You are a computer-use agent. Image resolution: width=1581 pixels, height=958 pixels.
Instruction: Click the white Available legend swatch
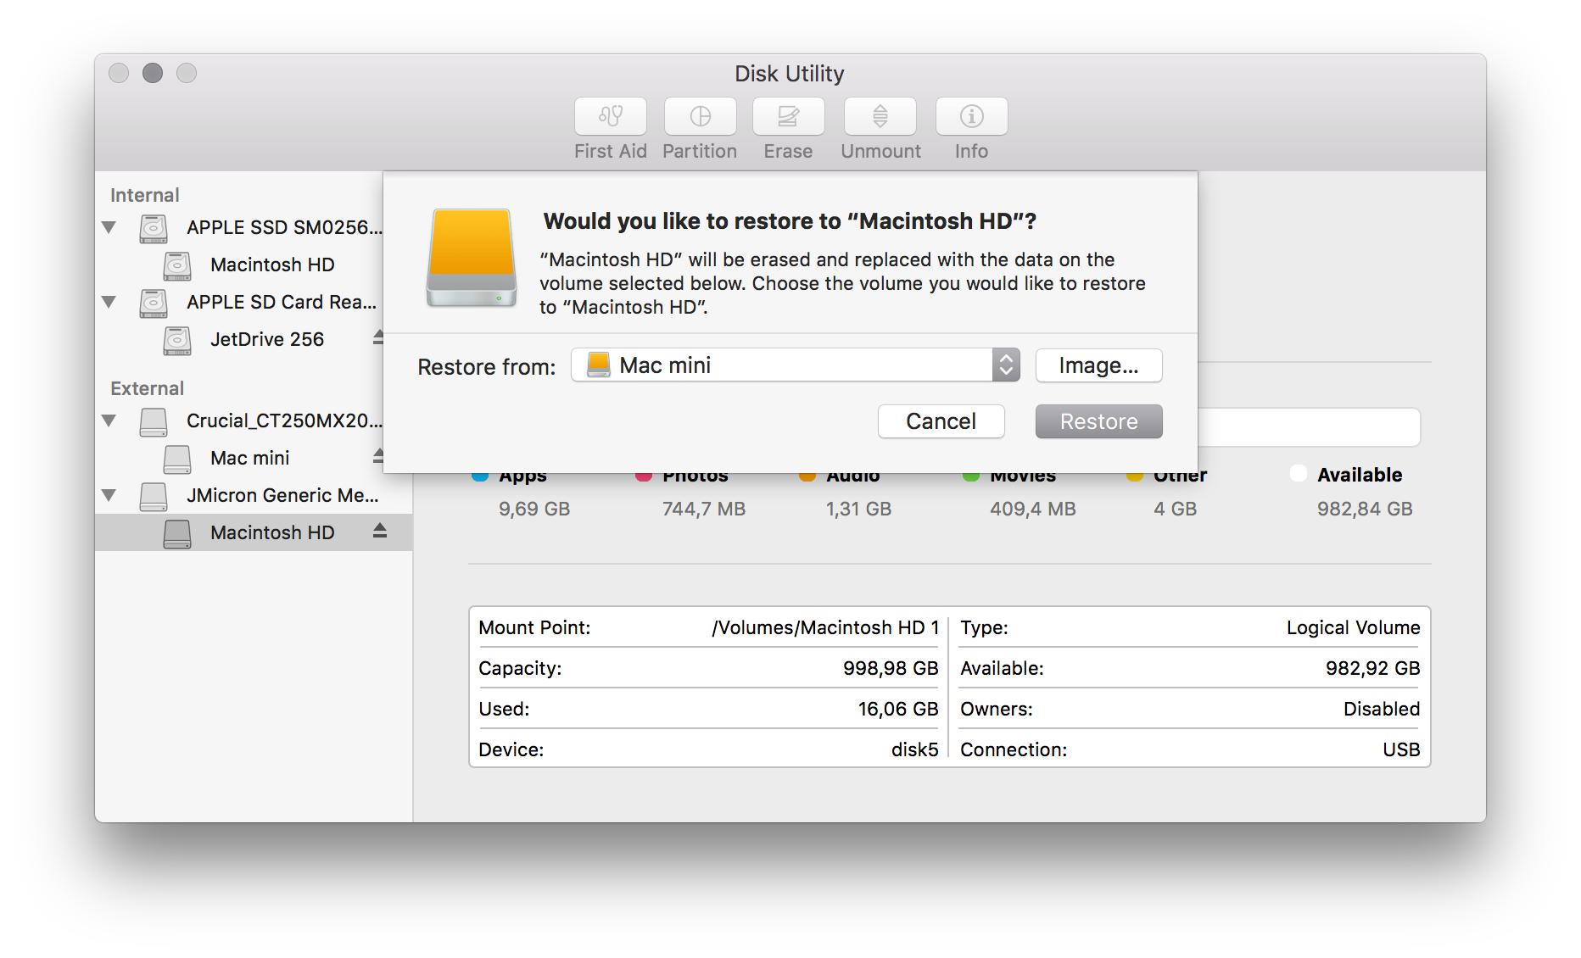click(1299, 473)
